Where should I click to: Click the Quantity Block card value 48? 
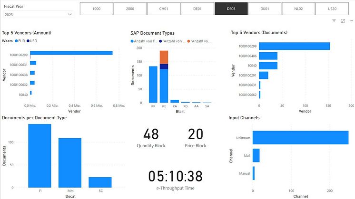(x=151, y=134)
